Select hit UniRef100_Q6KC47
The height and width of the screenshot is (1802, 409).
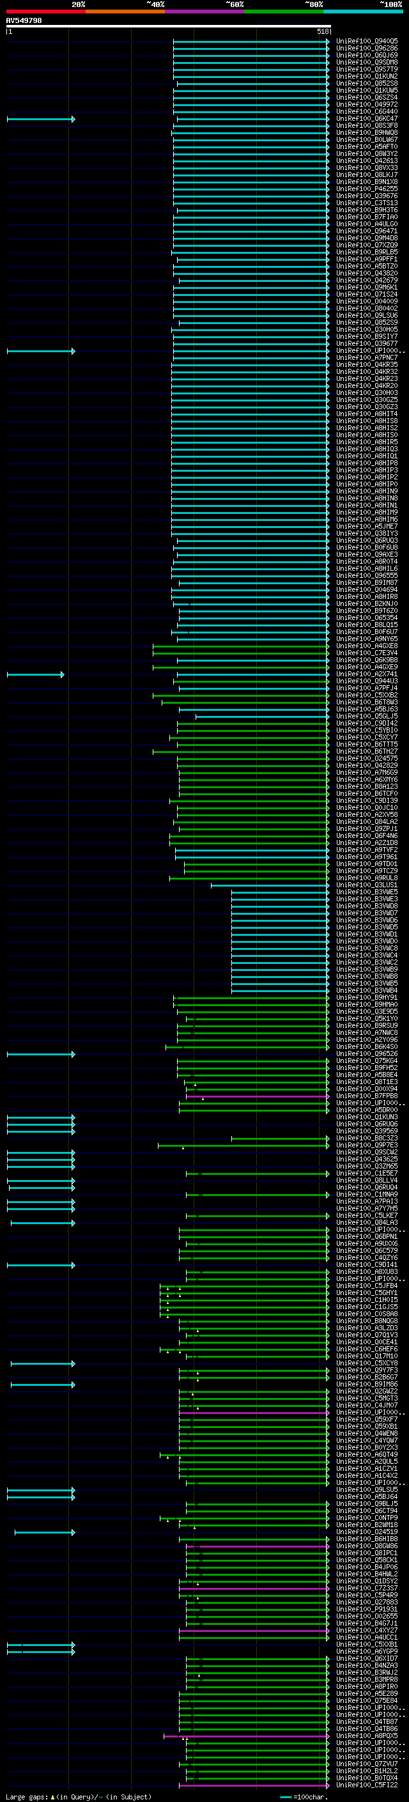pyautogui.click(x=367, y=119)
